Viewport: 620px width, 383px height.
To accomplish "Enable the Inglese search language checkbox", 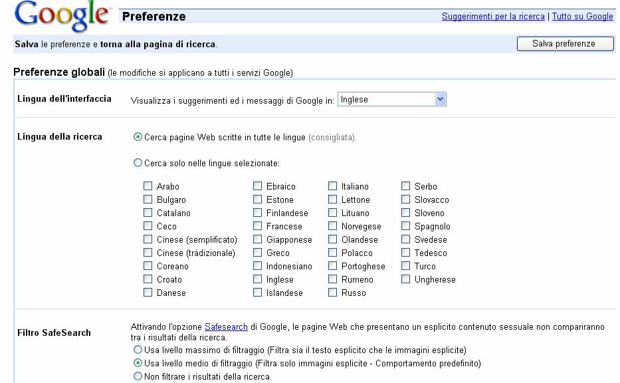I will pos(258,279).
